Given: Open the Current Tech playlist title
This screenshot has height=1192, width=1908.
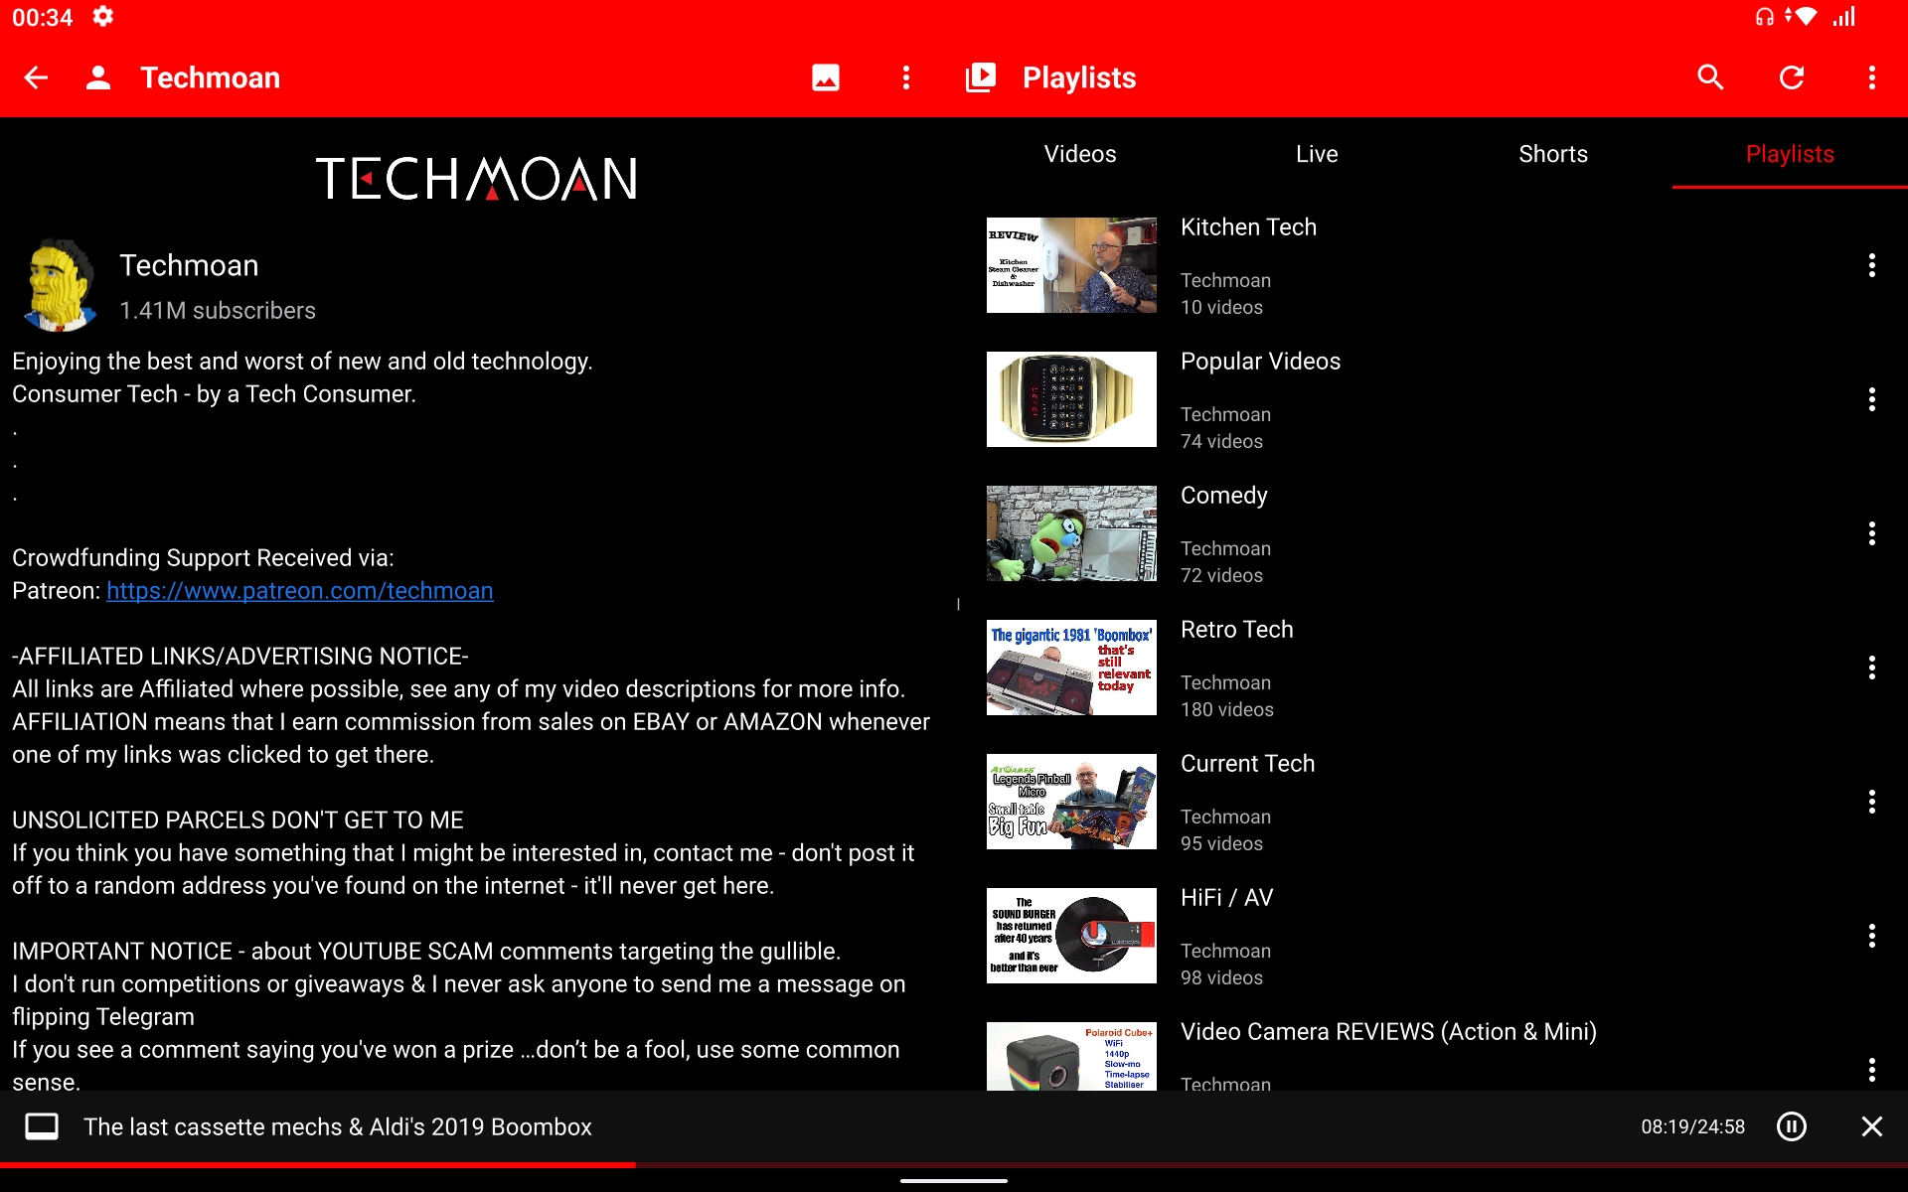Looking at the screenshot, I should pos(1247,764).
